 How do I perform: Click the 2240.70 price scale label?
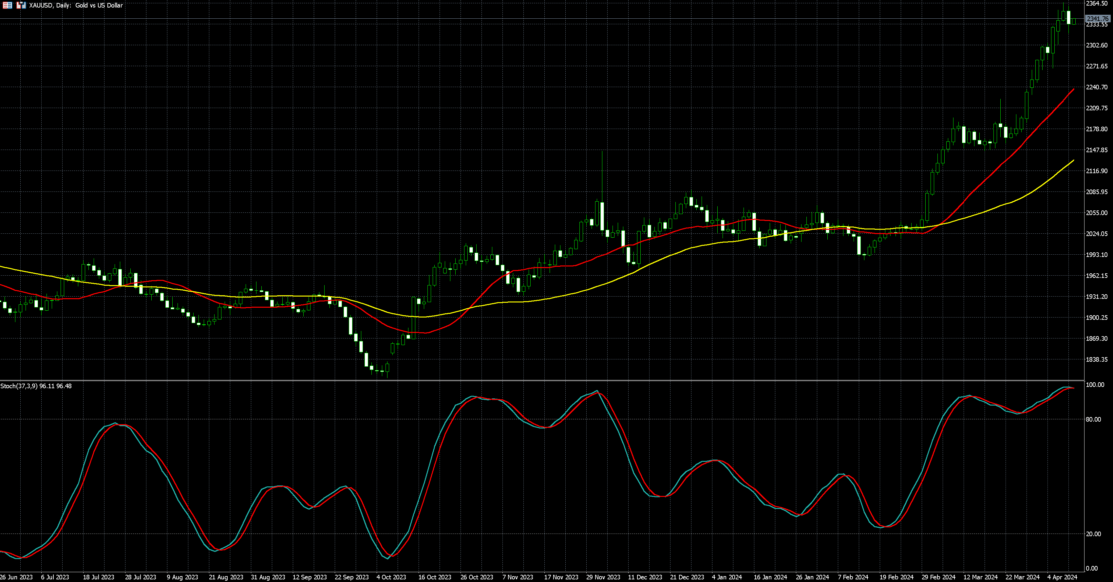pos(1097,87)
